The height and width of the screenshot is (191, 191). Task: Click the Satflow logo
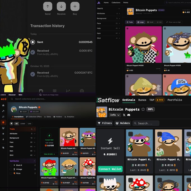[108, 100]
